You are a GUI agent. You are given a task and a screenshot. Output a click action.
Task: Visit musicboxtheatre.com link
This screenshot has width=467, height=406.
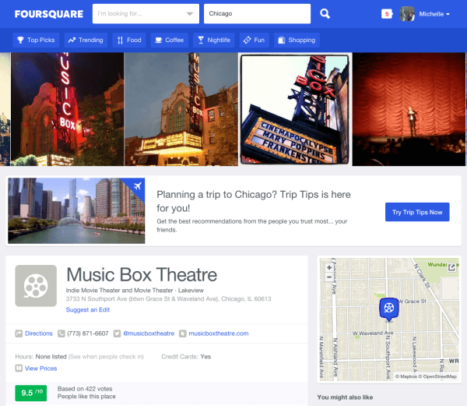click(x=219, y=334)
